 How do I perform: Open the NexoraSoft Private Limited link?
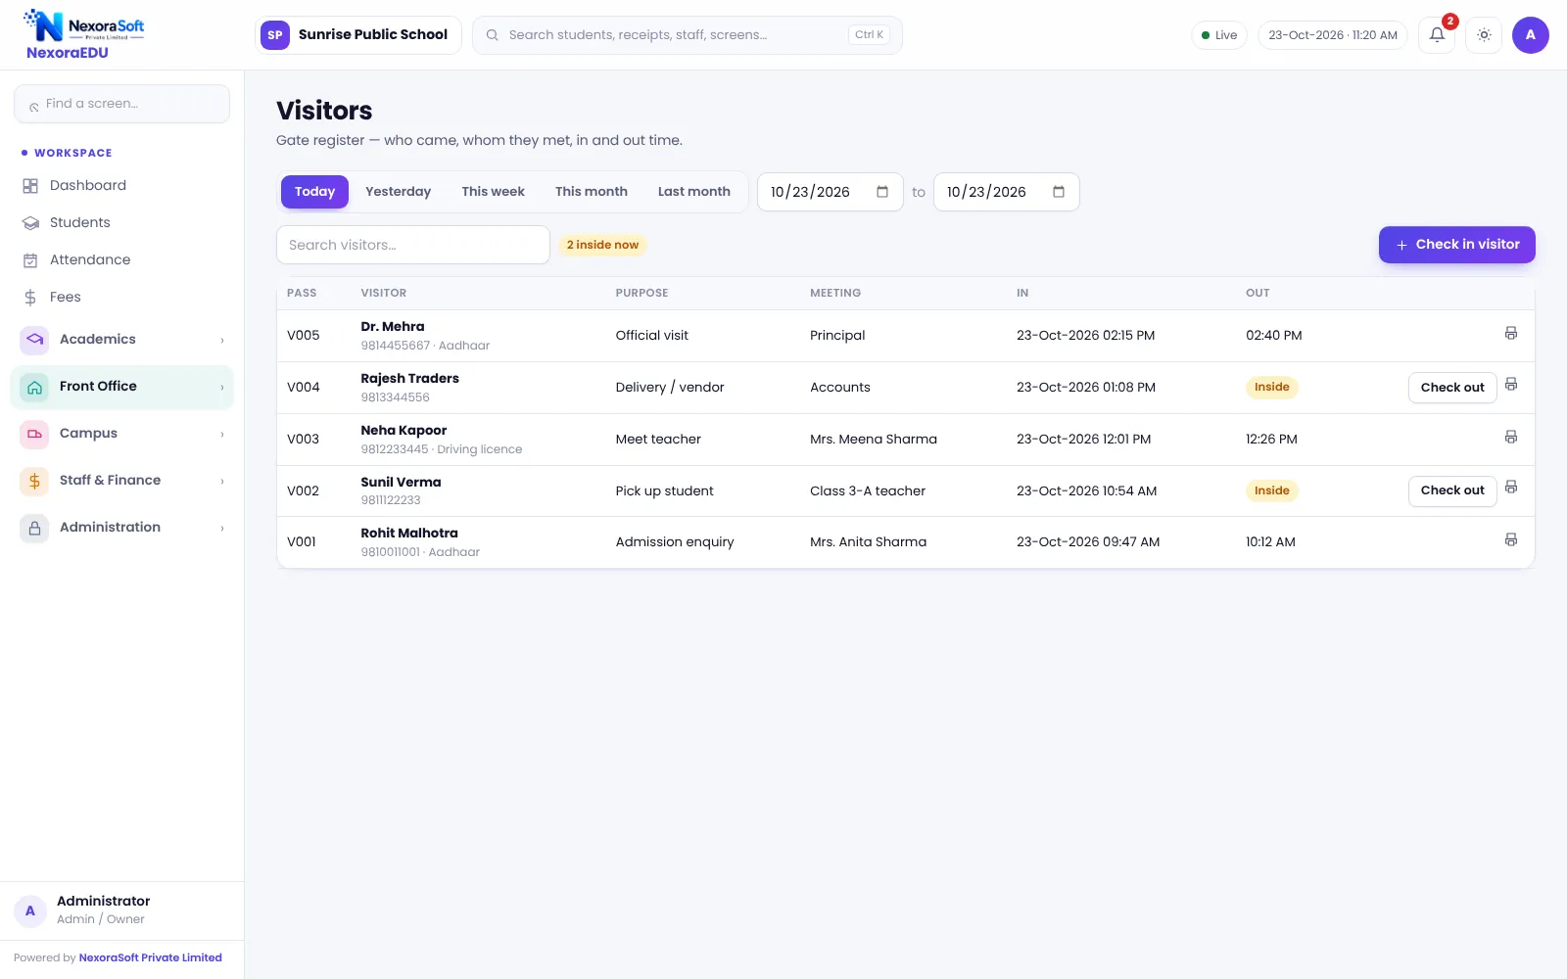click(x=150, y=957)
